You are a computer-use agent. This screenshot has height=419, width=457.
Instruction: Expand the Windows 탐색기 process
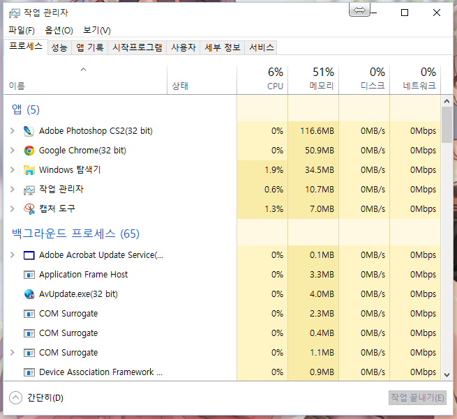13,169
